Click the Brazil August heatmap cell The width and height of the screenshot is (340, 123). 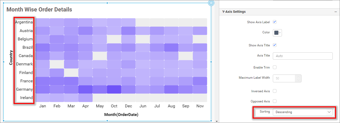(171, 47)
